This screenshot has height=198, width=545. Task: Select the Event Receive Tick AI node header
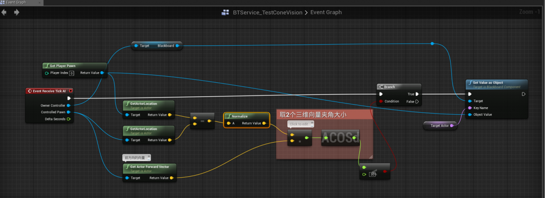click(49, 91)
